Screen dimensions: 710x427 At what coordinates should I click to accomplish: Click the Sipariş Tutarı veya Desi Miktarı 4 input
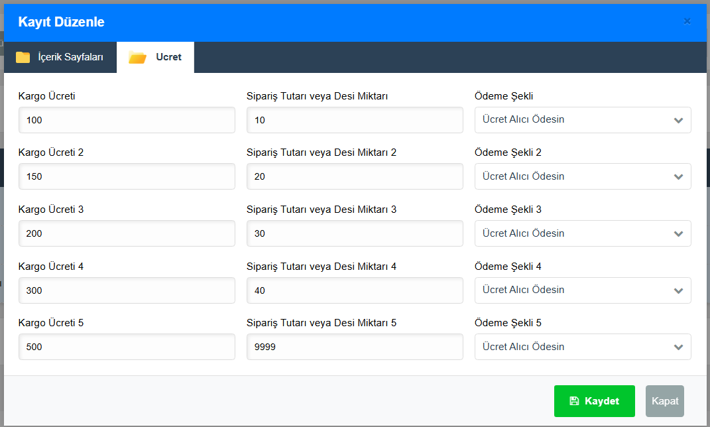[355, 290]
